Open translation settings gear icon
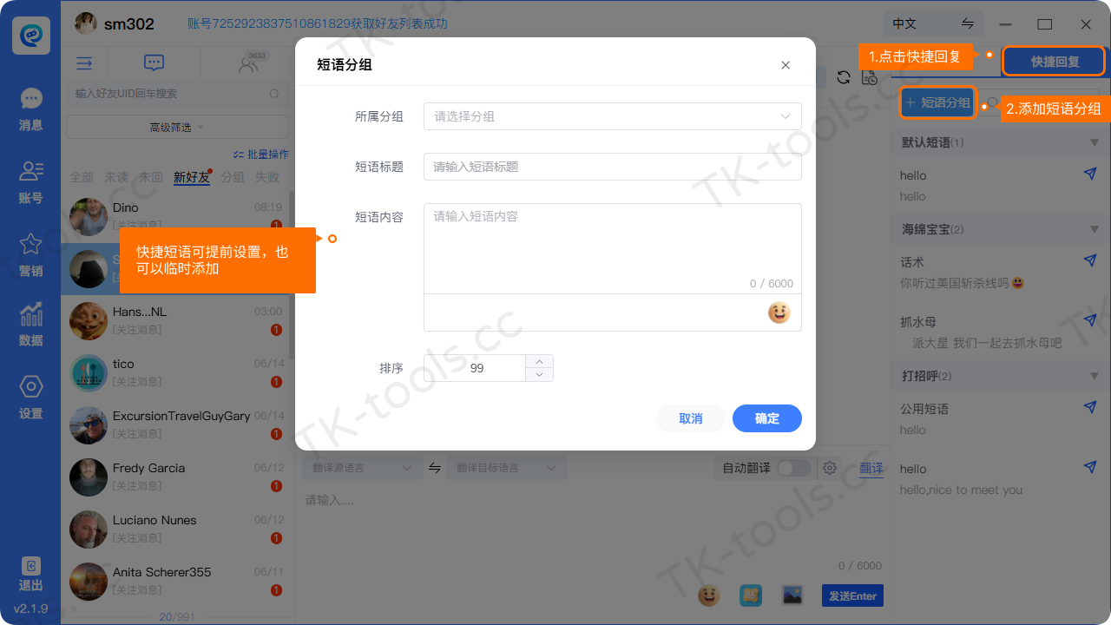 830,468
